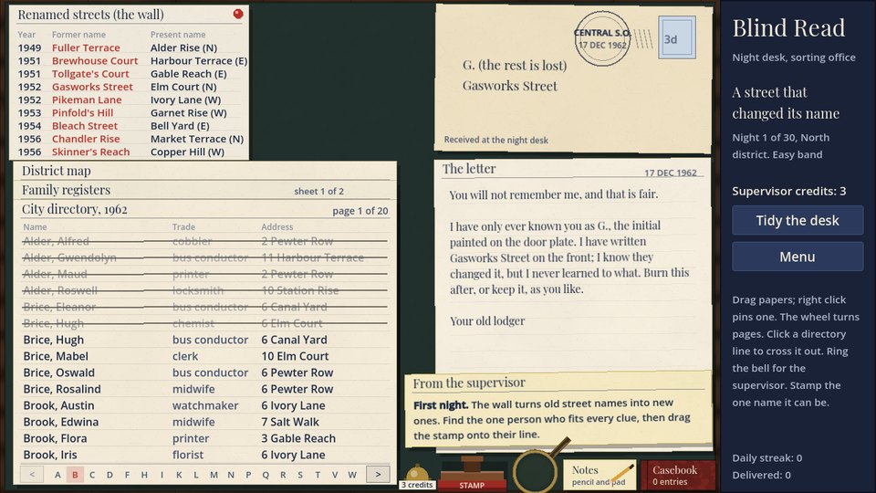Viewport: 876px width, 493px height.
Task: Click Brewhouse Court former name
Action: click(x=95, y=60)
